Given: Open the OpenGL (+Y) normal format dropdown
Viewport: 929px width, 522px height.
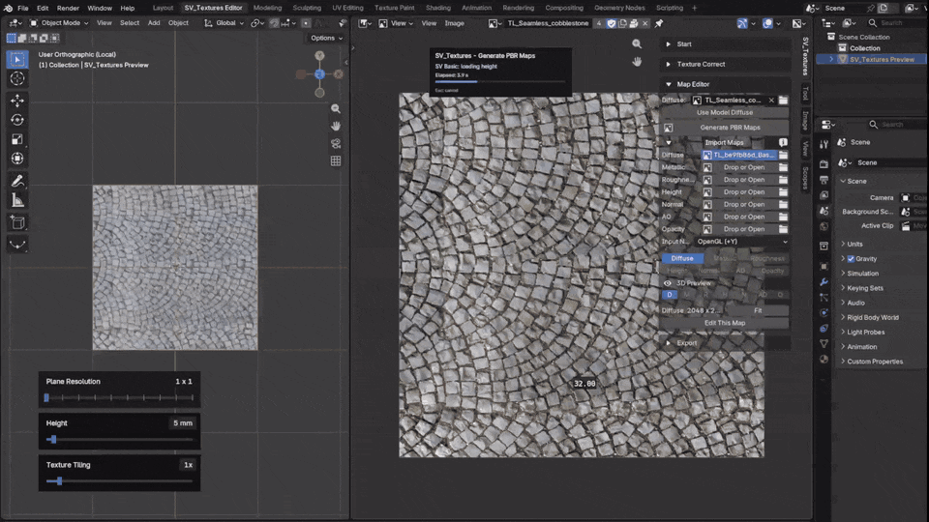Looking at the screenshot, I should point(742,242).
